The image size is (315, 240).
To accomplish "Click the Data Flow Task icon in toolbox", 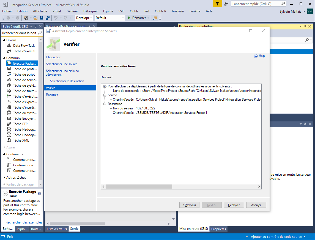I will 9,46.
